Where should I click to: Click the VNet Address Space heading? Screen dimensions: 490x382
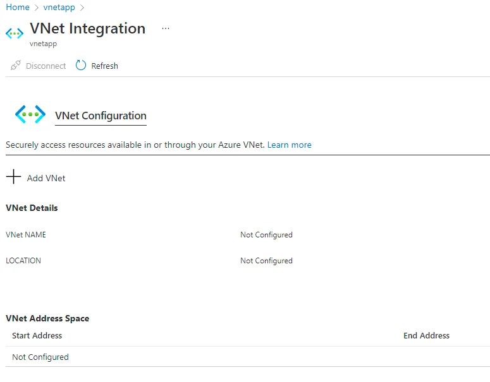tap(47, 318)
